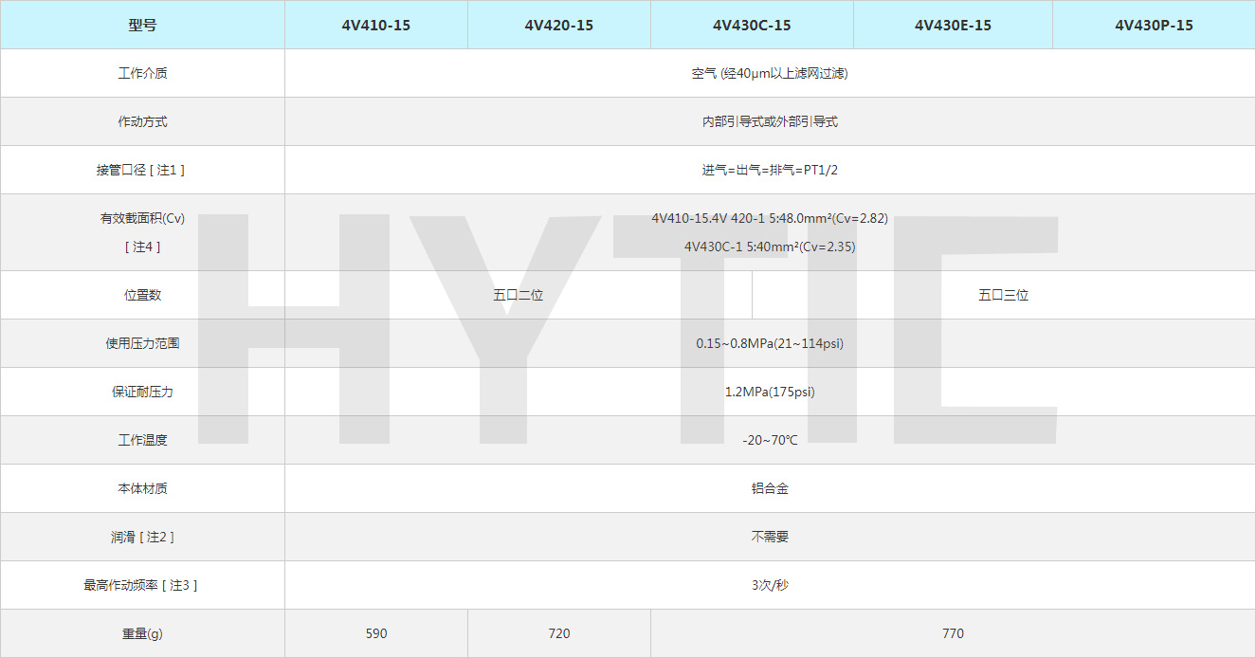The height and width of the screenshot is (658, 1256).
Task: Click the 空气 (经40μm以上滤网过滤) value
Action: (x=770, y=73)
